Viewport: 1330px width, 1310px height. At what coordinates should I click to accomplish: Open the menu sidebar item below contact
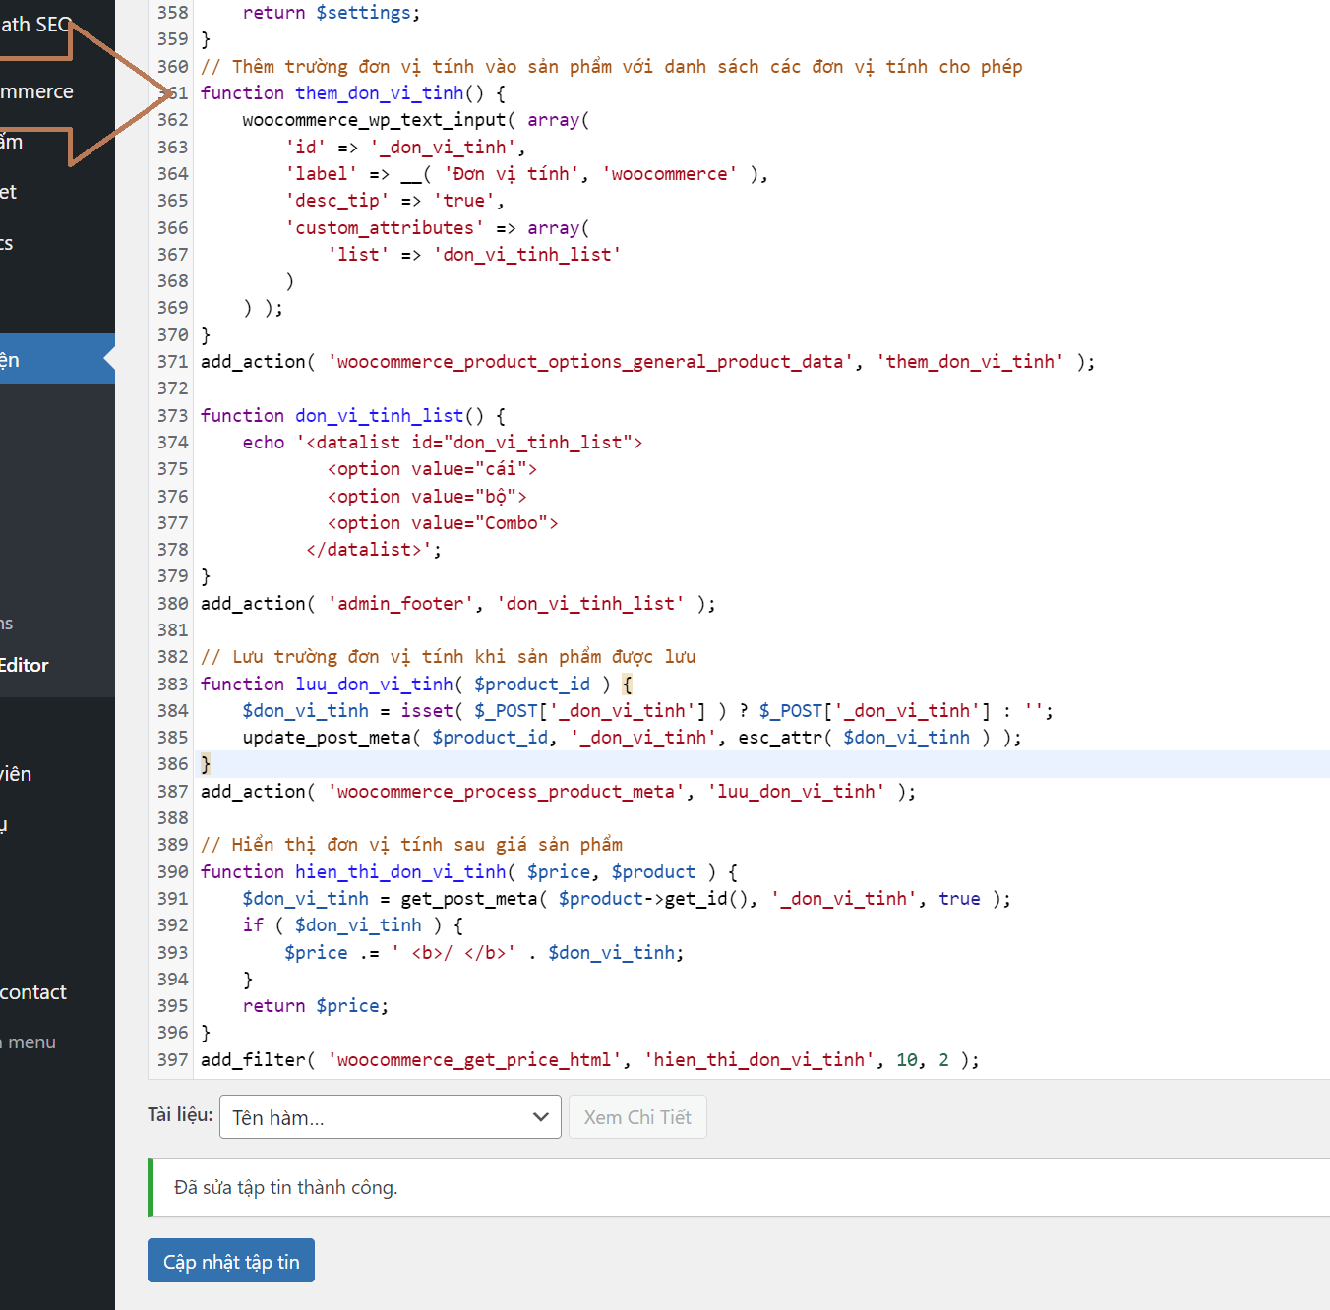30,1042
